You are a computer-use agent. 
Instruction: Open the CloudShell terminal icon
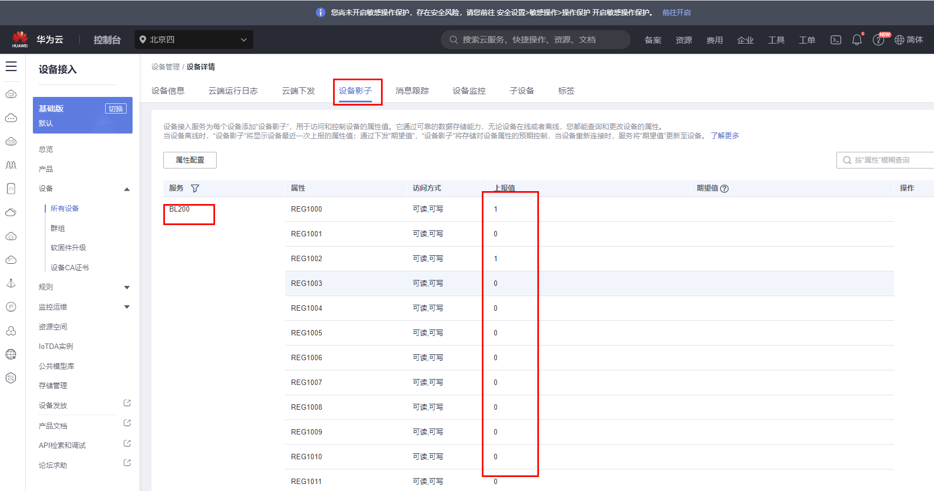pyautogui.click(x=836, y=40)
